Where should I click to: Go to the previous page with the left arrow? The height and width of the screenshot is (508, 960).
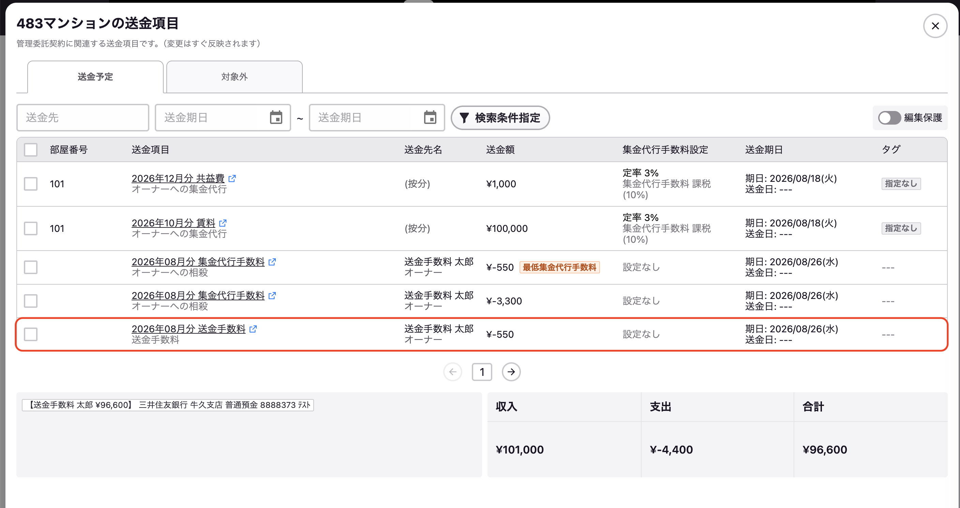coord(453,372)
